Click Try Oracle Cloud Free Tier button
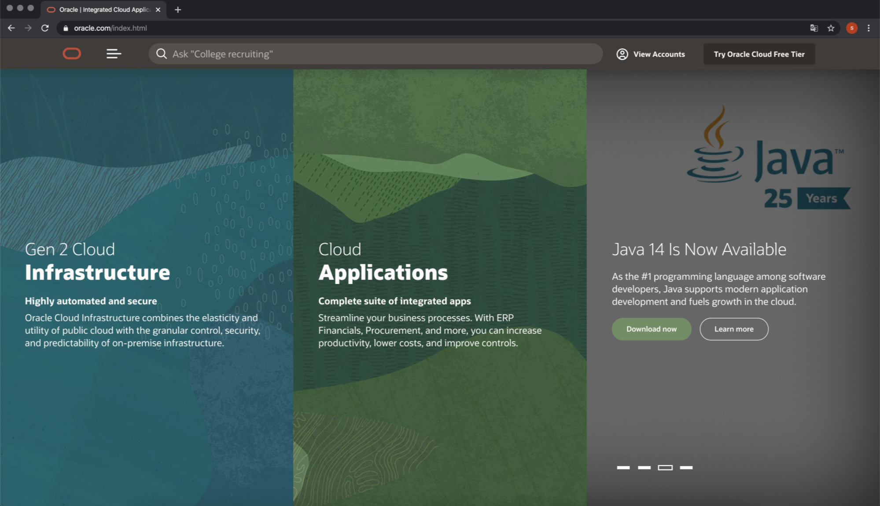 (x=759, y=54)
